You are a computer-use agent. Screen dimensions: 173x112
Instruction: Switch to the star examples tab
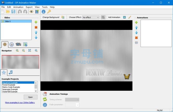(4, 72)
